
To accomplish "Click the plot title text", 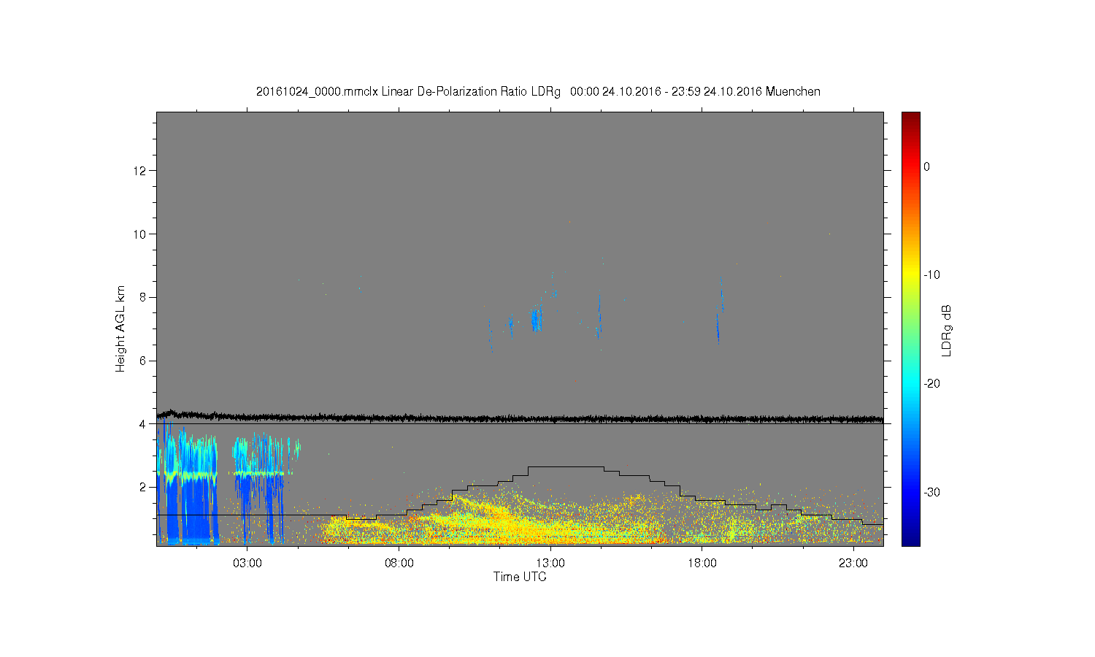I will (x=538, y=92).
